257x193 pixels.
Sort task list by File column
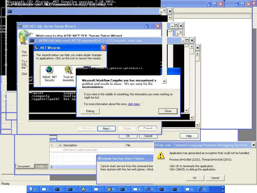139,145
